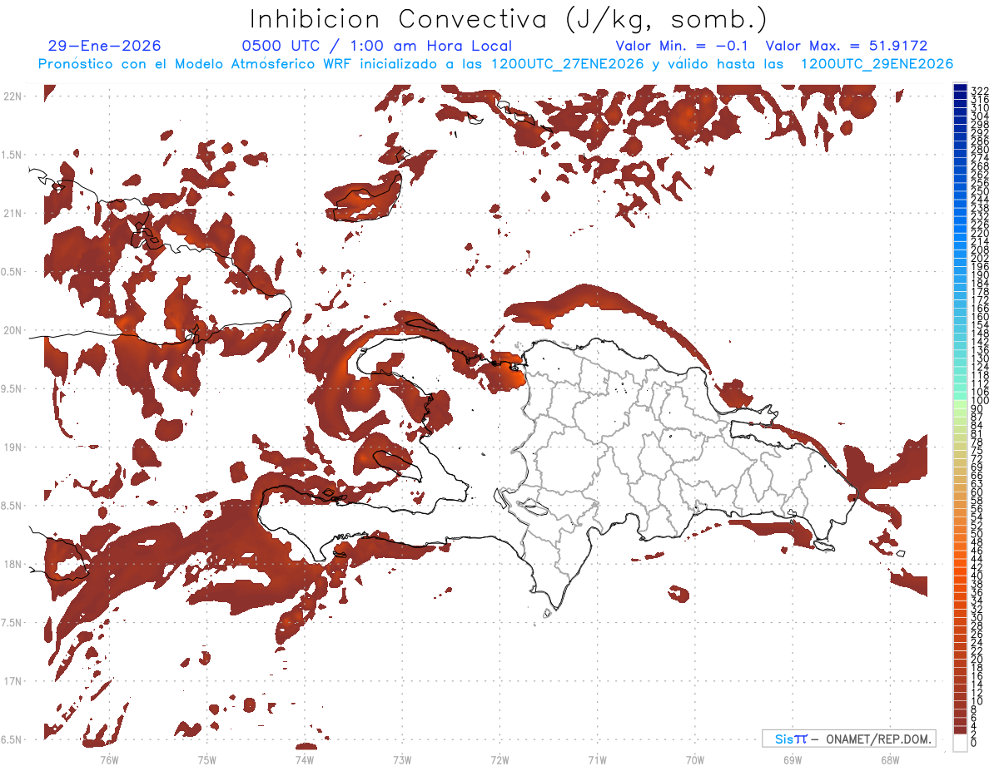The width and height of the screenshot is (999, 771).
Task: Click the '72W' longitude label
Action: click(x=499, y=759)
